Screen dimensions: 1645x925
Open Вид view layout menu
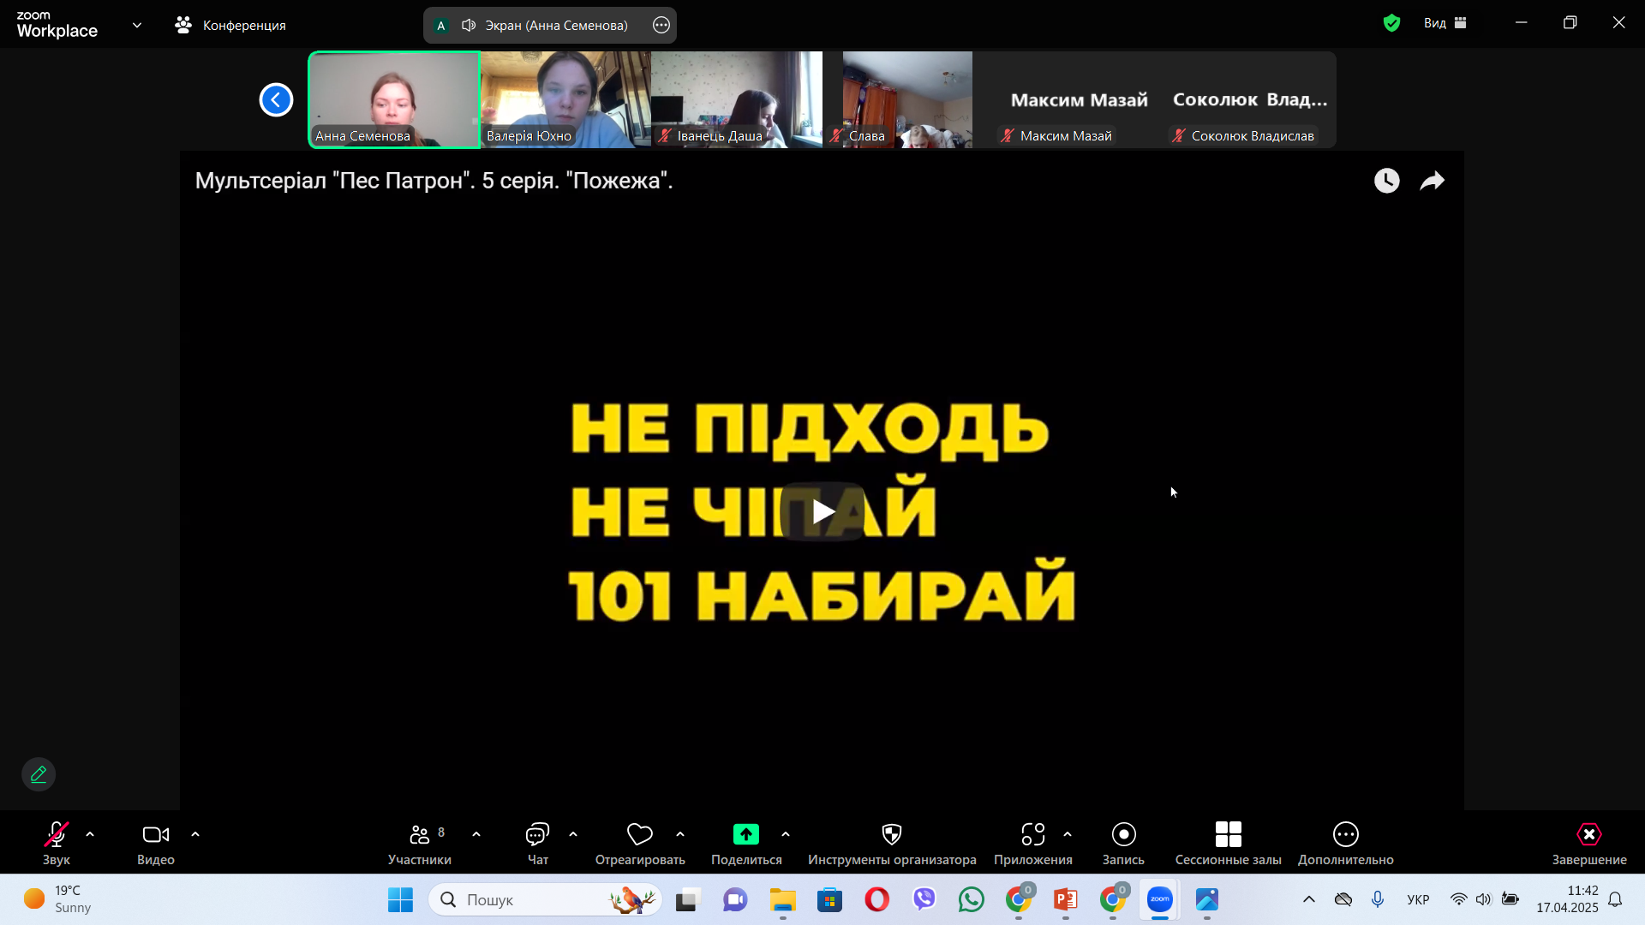pos(1445,23)
